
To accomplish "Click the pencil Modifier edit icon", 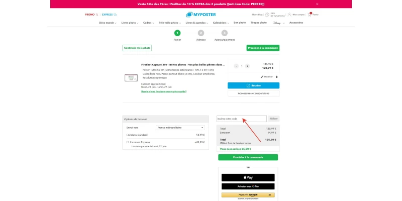I will [262, 77].
